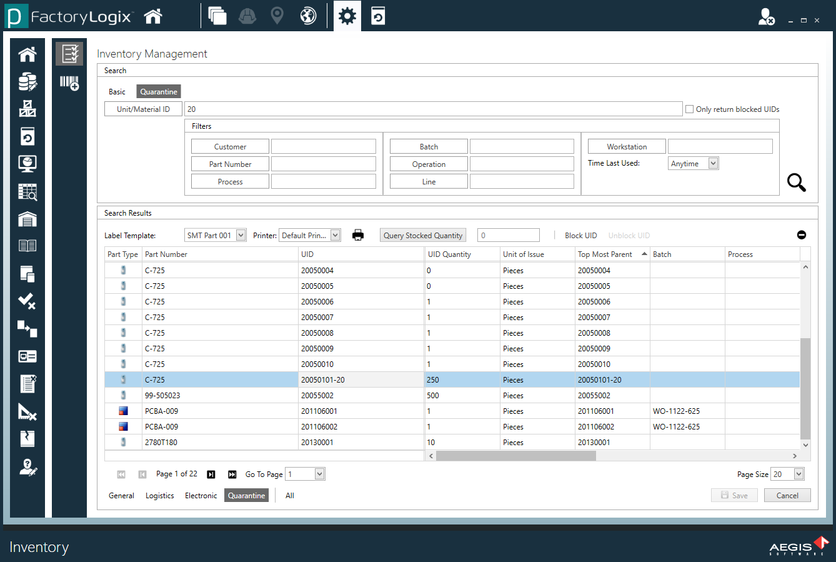Click the Query Stocked Quantity button

tap(422, 234)
